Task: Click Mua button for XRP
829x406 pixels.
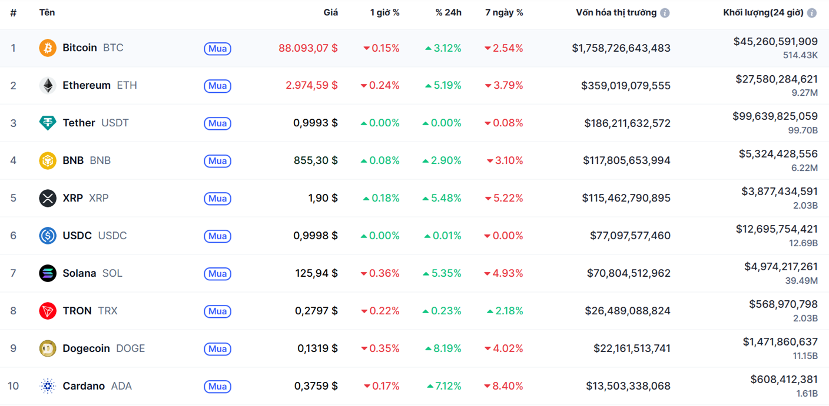Action: 217,199
